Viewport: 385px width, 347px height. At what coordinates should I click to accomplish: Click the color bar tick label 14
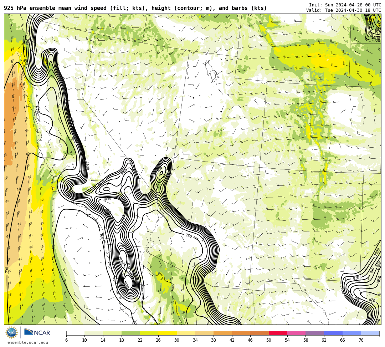tap(103, 340)
